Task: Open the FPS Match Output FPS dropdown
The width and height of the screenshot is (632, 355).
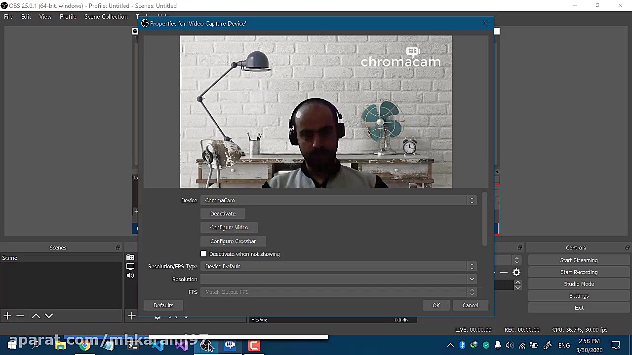Action: pos(339,292)
